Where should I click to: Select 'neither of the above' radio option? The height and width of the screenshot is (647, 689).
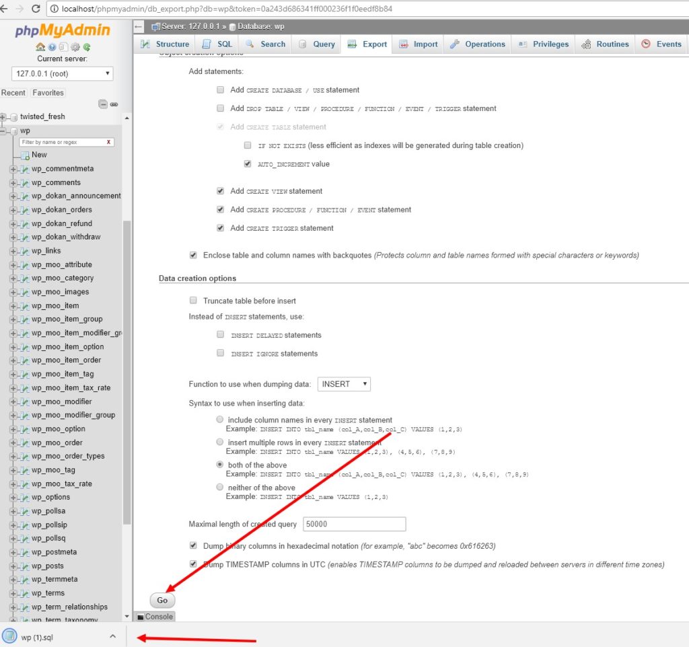(220, 487)
